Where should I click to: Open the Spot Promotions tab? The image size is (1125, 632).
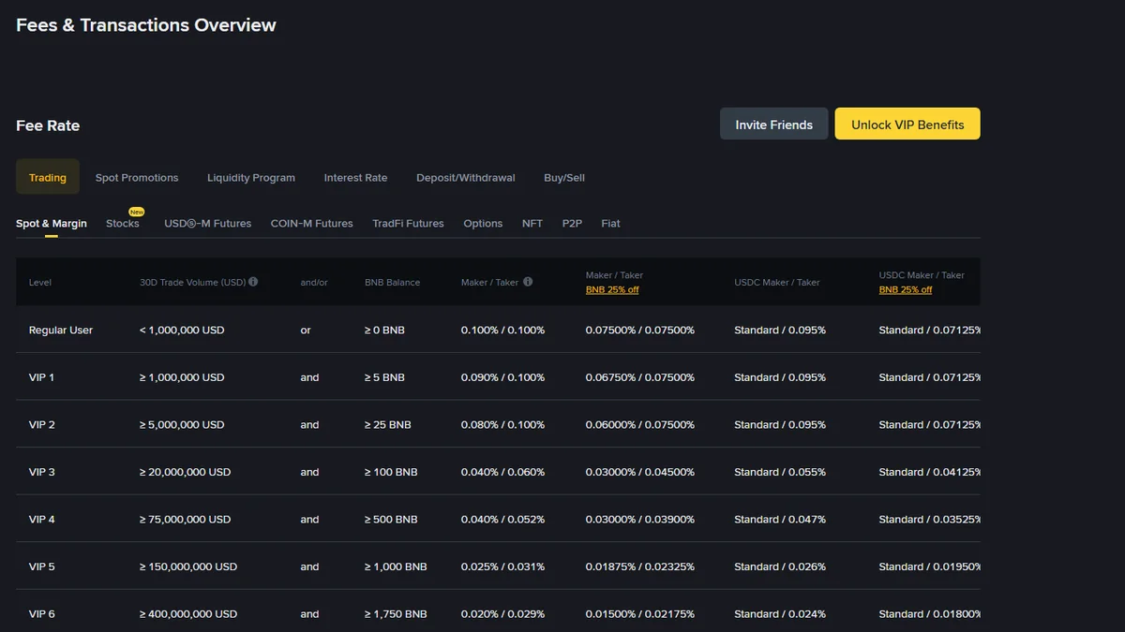point(137,177)
